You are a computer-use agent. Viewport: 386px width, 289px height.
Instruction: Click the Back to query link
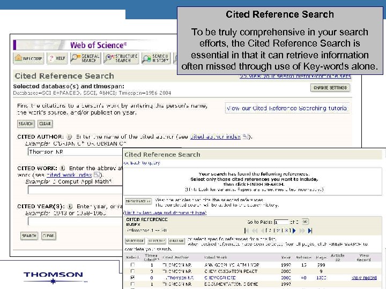[x=142, y=163]
